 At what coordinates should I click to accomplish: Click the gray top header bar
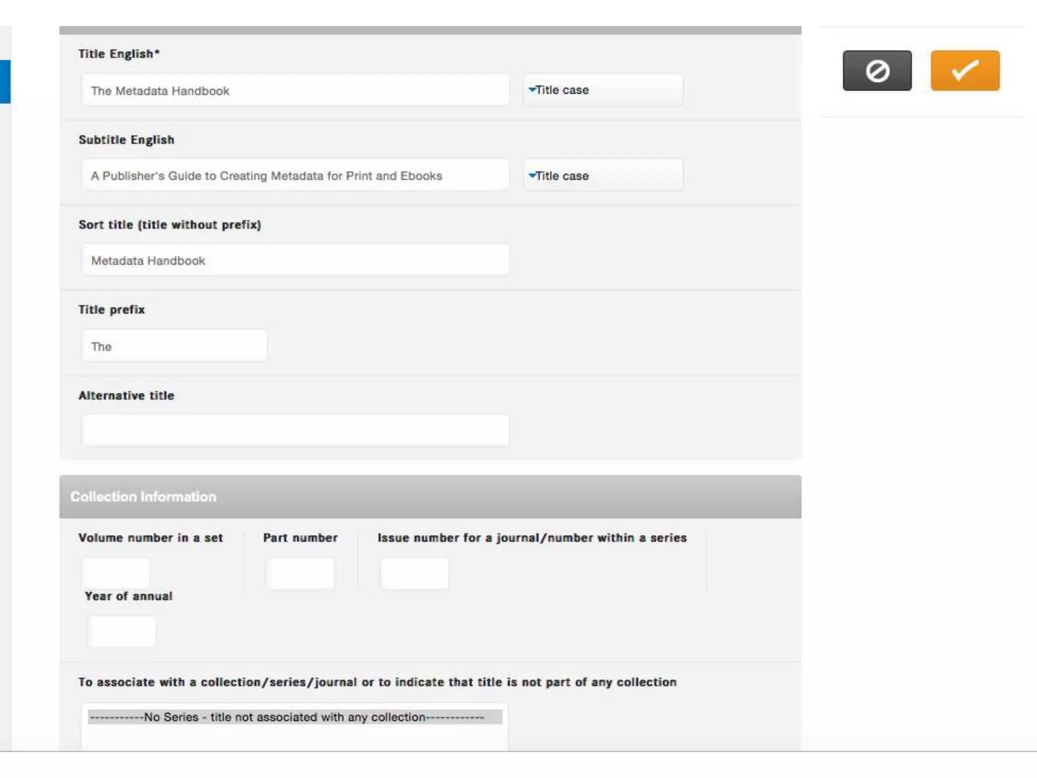pos(429,30)
